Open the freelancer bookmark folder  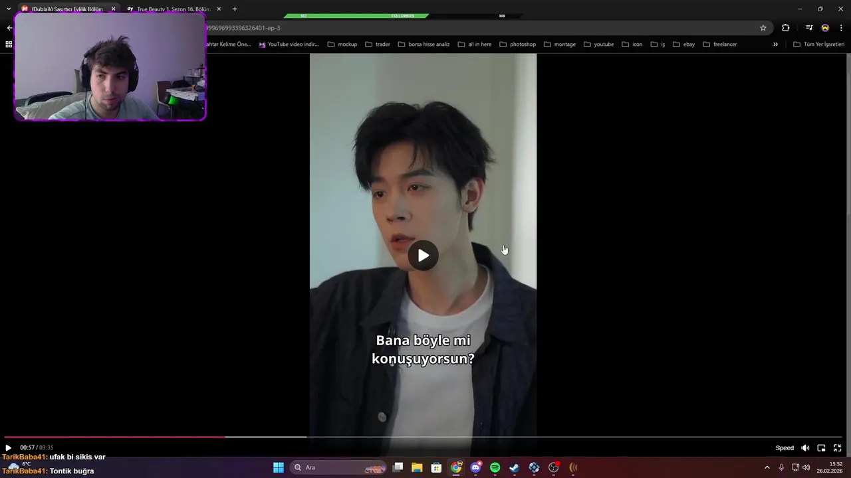720,44
